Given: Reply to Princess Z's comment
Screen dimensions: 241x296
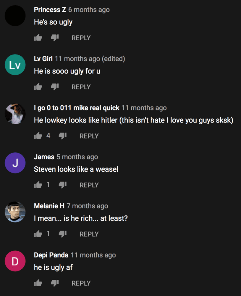Looking at the screenshot, I should [81, 38].
